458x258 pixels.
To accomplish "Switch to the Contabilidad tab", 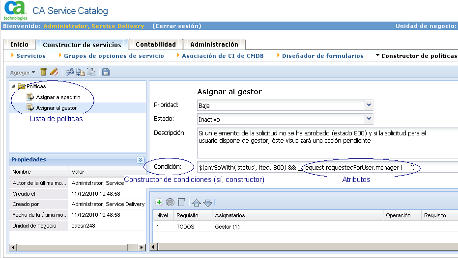I will pos(155,44).
